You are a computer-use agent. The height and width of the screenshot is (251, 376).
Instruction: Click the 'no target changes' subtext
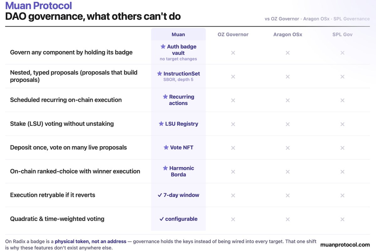(178, 59)
